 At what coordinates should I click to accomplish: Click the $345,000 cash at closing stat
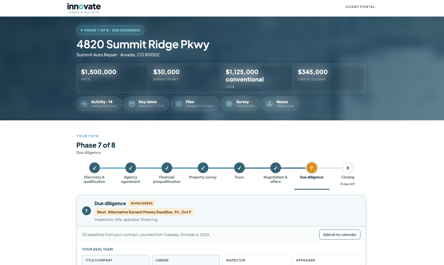point(329,78)
